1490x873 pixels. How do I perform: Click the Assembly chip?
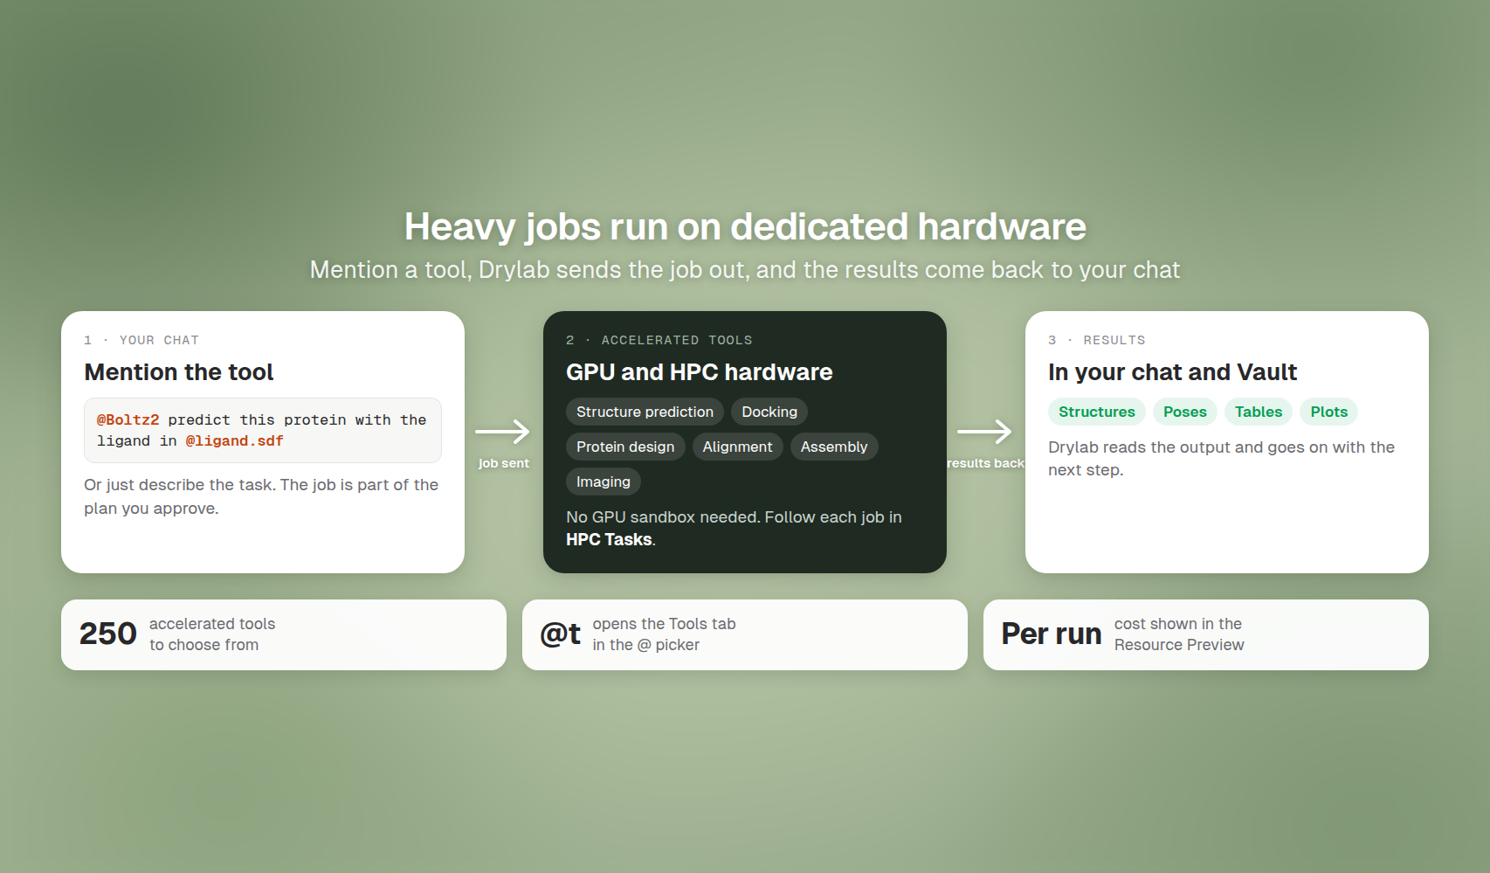tap(834, 447)
